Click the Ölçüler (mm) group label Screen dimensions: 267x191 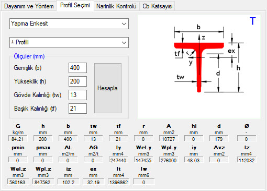tap(29, 56)
